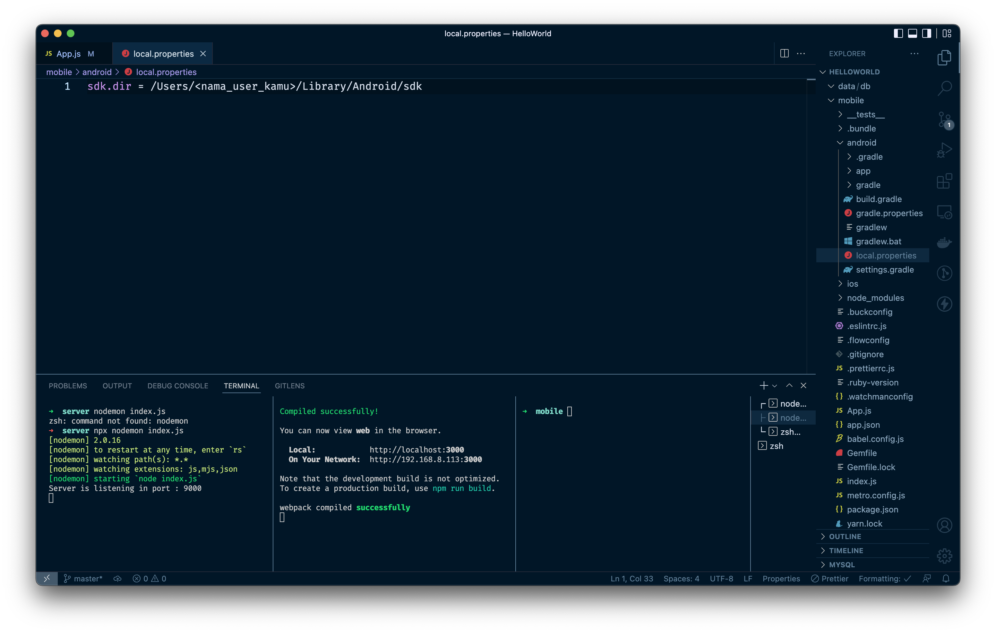996x633 pixels.
Task: Expand the OUTLINE section
Action: 845,536
